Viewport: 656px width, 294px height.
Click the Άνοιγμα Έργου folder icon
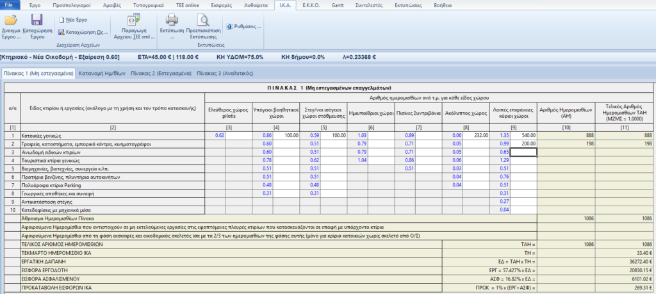point(11,20)
